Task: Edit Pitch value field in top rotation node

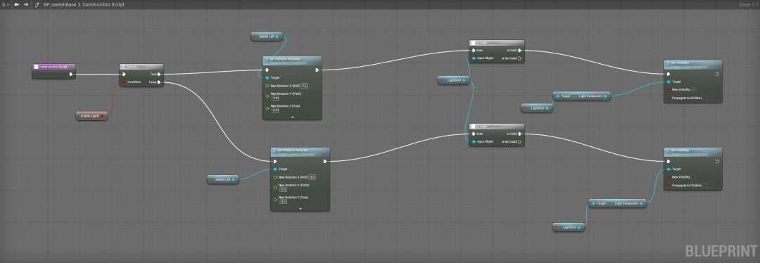Action: 275,98
